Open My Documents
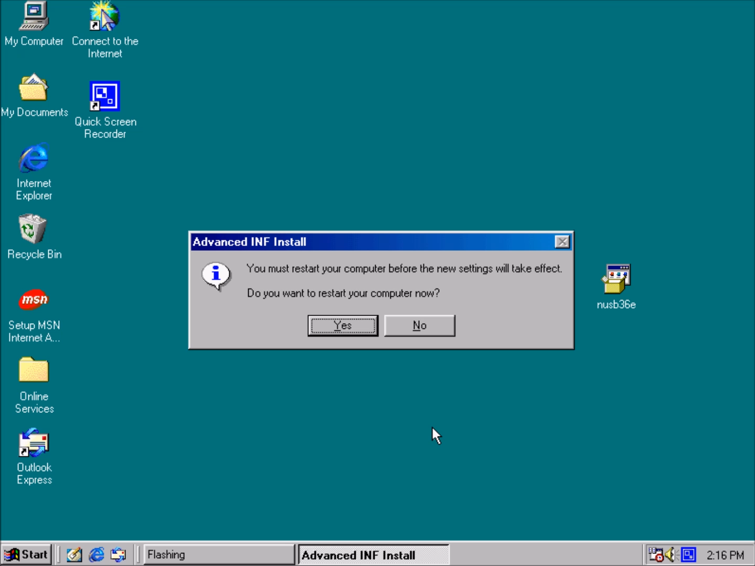The height and width of the screenshot is (566, 755). tap(34, 87)
